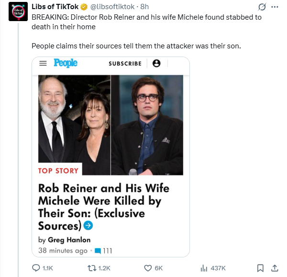
Task: Click the TOP STORY label
Action: [59, 170]
